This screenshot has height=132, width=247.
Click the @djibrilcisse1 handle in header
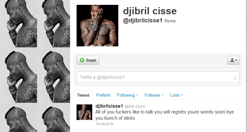point(142,21)
